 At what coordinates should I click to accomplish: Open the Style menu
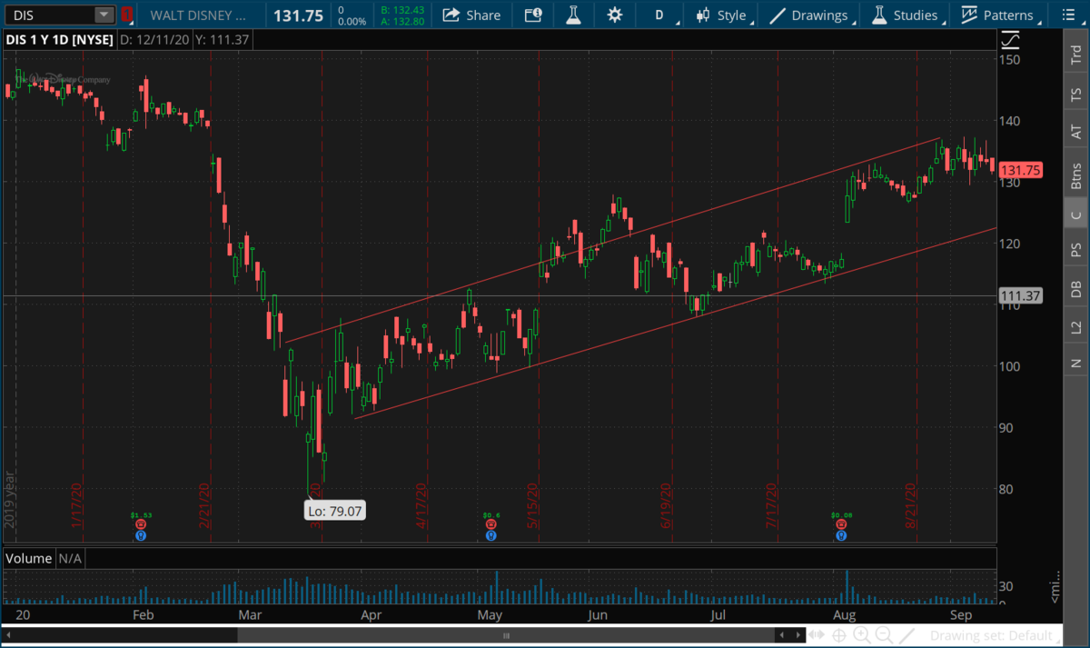(x=722, y=15)
